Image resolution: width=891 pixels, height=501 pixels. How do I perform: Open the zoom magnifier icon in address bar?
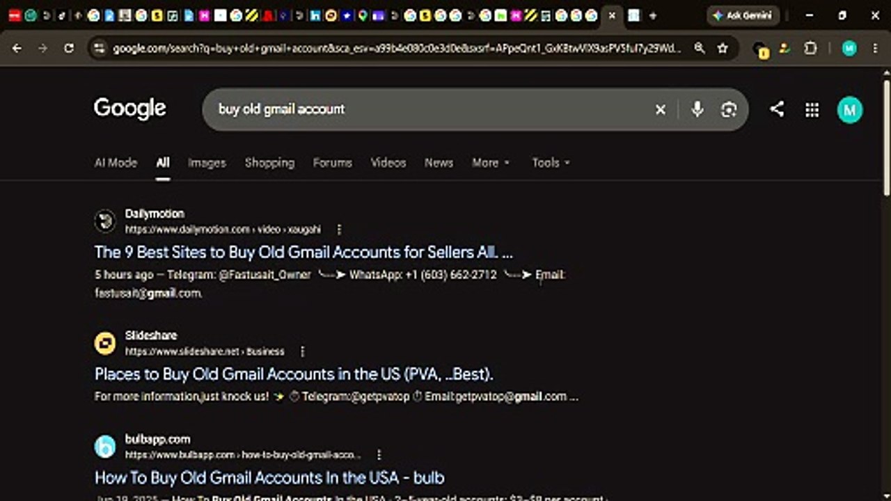pos(700,48)
